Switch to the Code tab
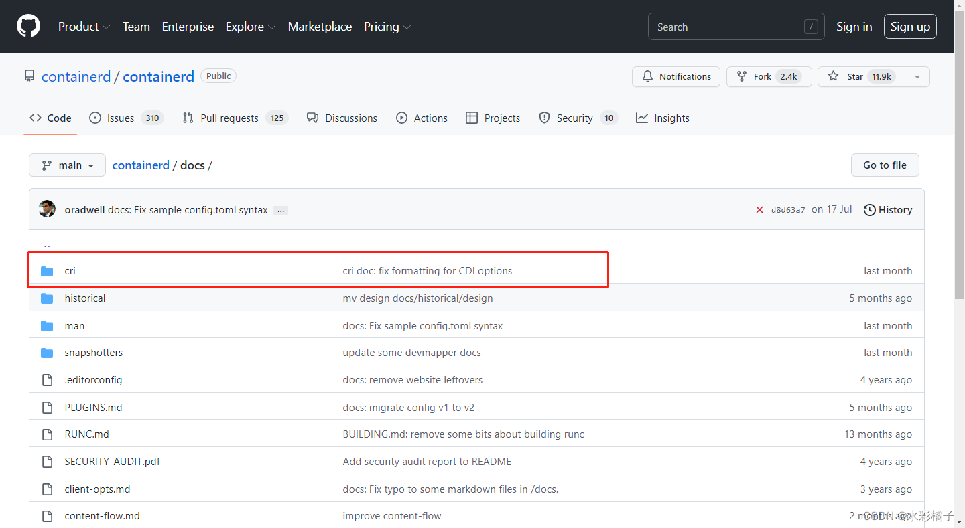The image size is (965, 528). pos(50,118)
